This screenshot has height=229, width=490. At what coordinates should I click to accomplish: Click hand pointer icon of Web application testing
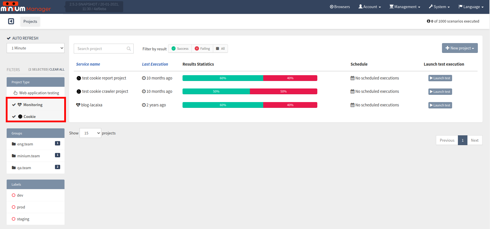(15, 93)
